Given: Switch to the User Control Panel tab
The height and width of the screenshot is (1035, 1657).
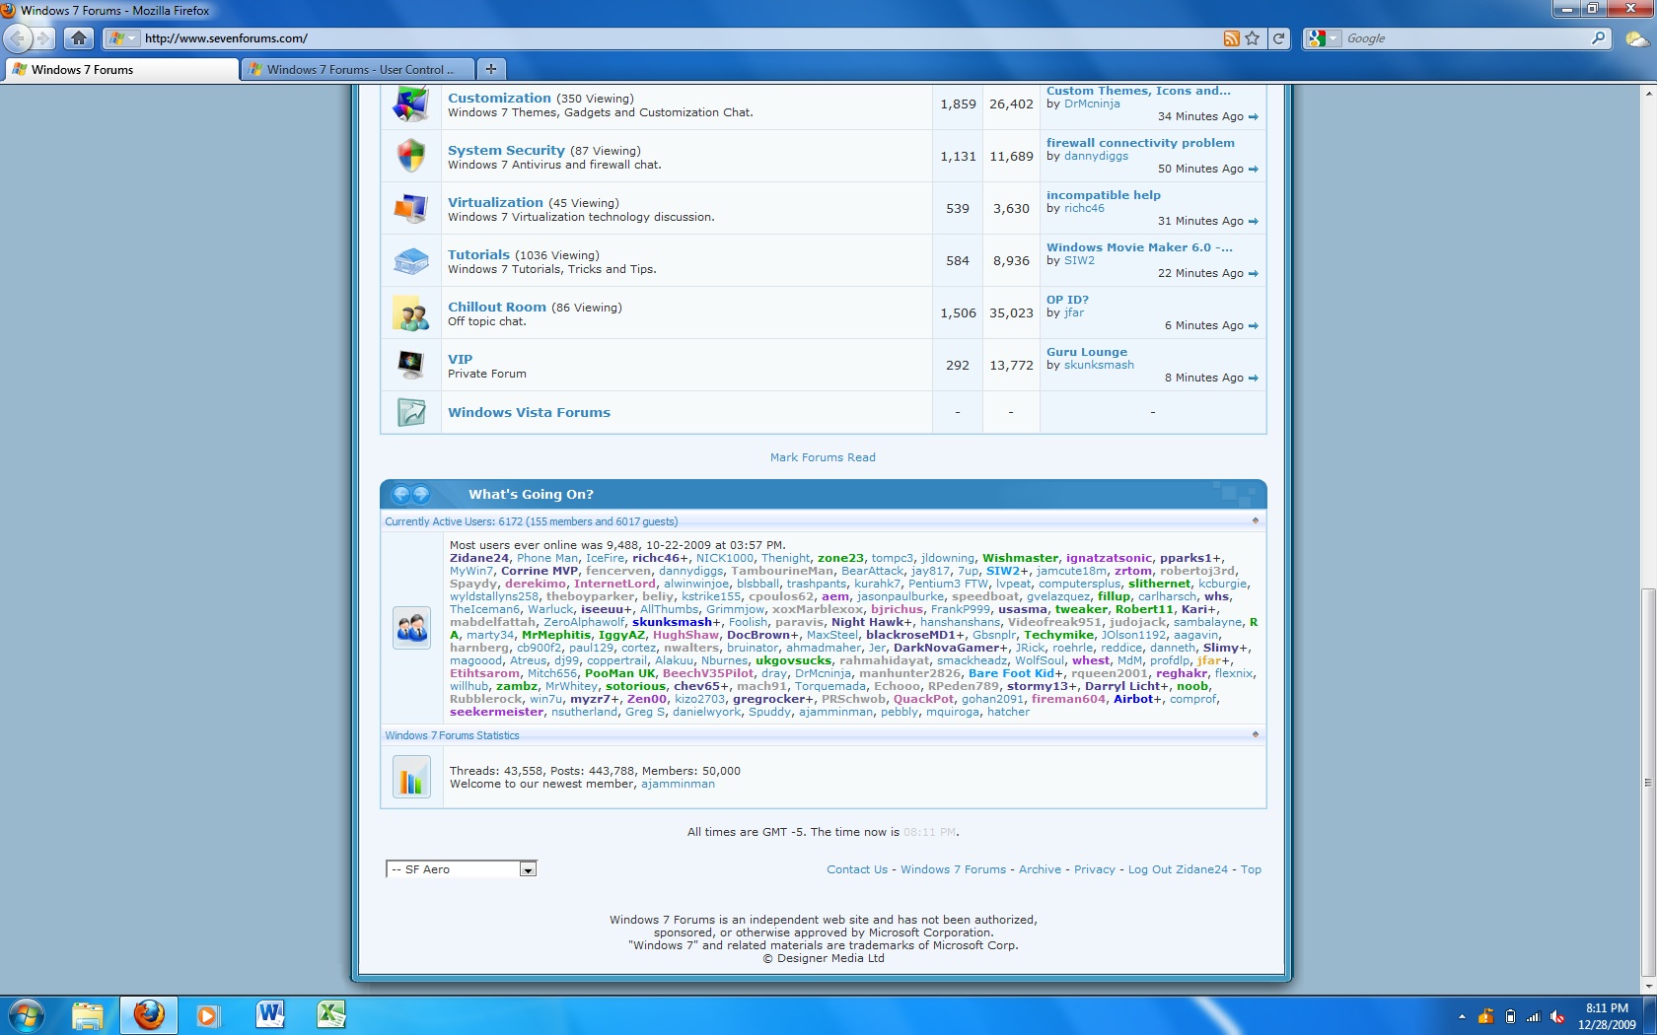Looking at the screenshot, I should coord(358,69).
